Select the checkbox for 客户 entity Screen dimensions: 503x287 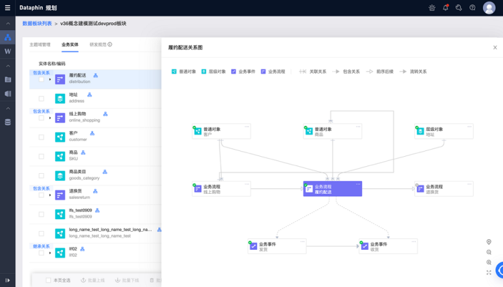41,137
